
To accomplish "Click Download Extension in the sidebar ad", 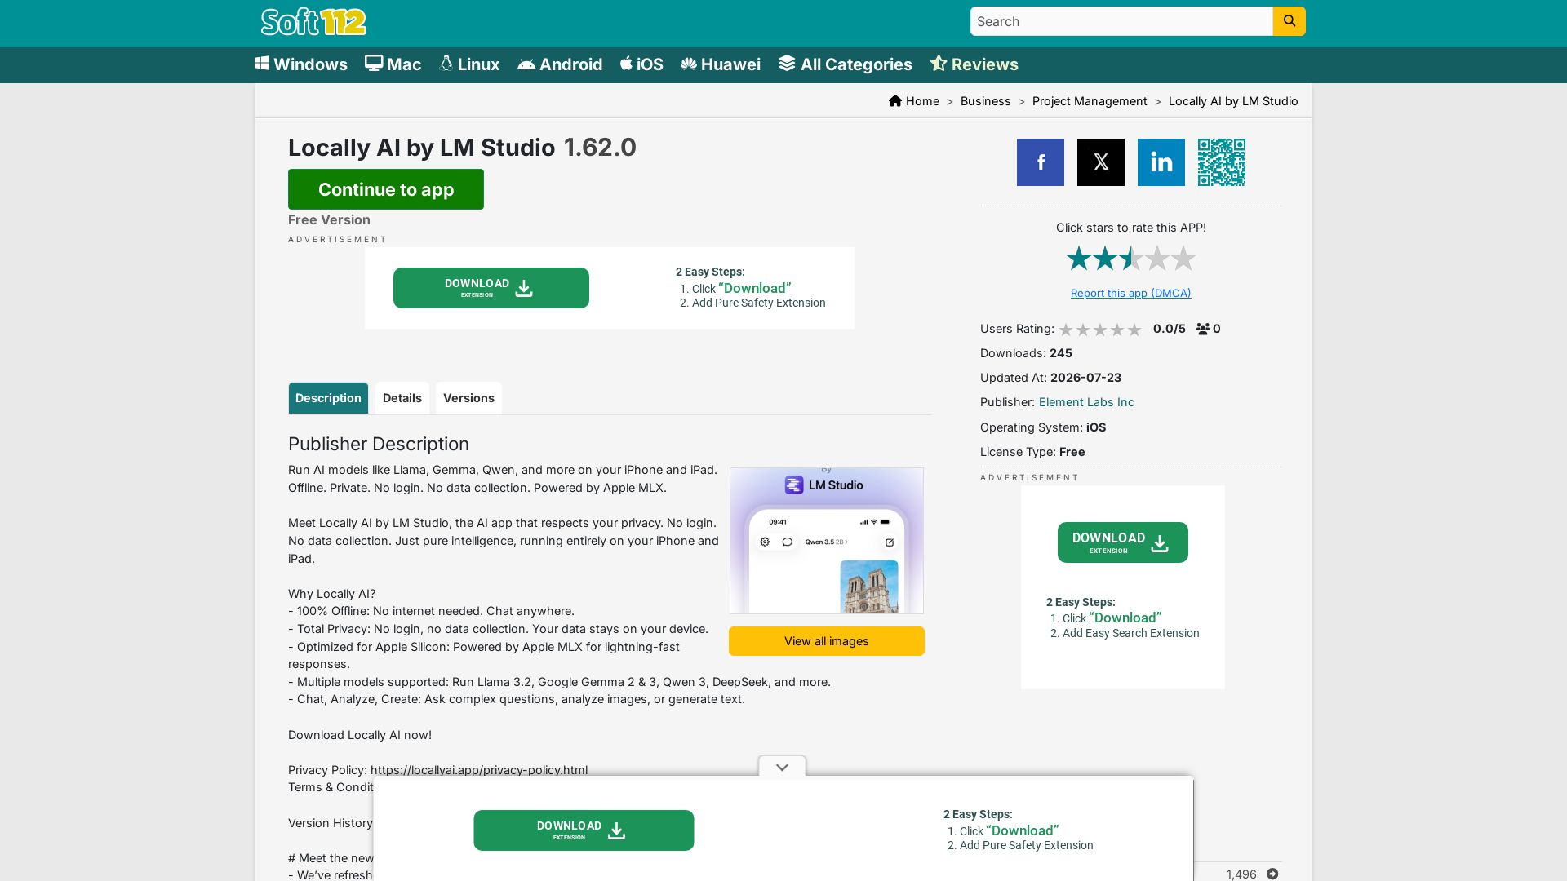I will pos(1123,542).
